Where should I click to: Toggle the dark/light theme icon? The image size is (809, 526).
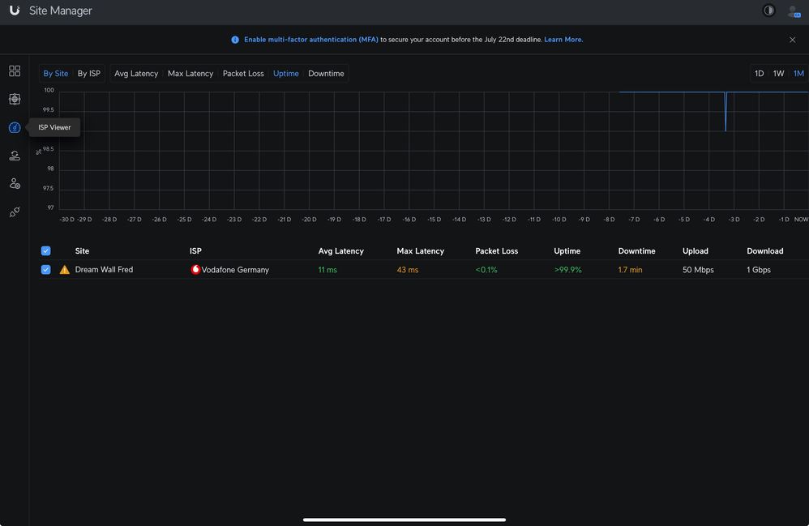click(x=768, y=11)
